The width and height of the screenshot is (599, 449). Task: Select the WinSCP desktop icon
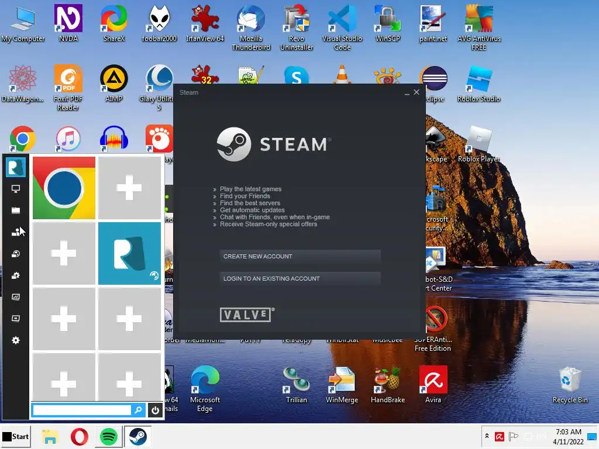[387, 23]
